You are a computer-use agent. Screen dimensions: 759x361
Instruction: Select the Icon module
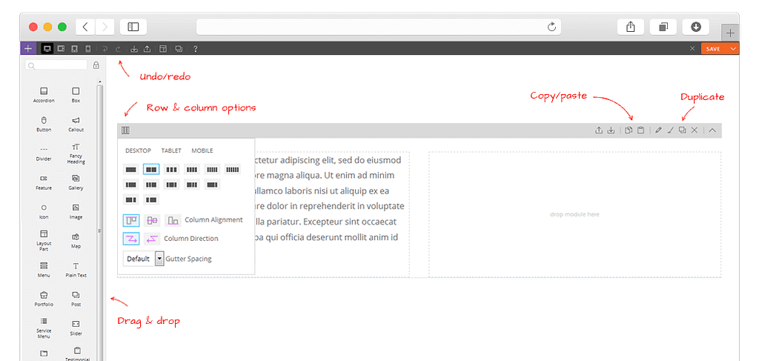pos(44,211)
